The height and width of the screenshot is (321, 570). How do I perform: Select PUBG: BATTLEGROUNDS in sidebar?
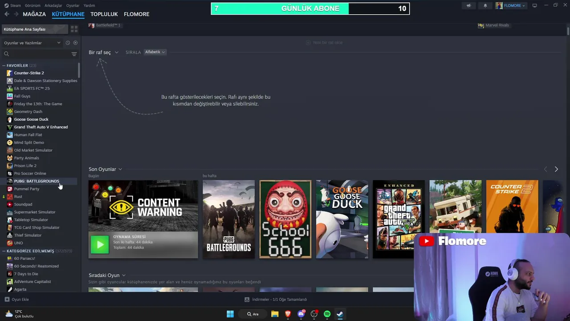(x=37, y=181)
